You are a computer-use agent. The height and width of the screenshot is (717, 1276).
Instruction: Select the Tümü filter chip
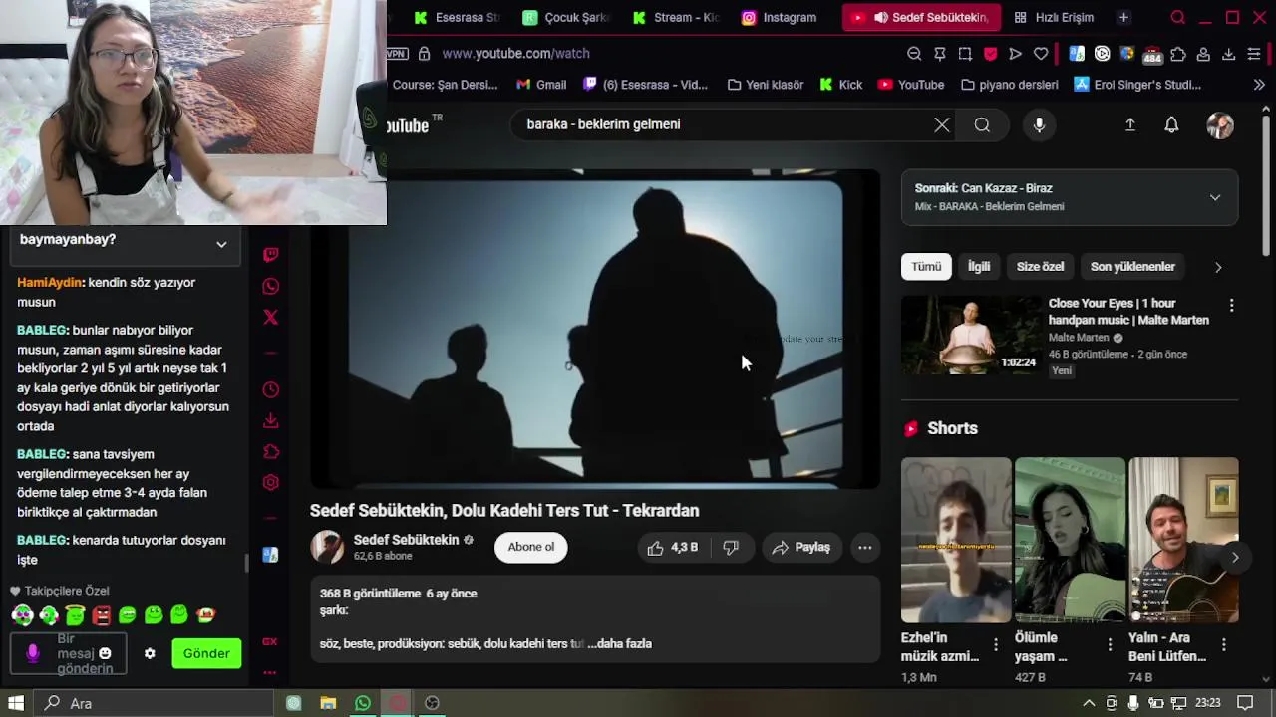coord(926,266)
